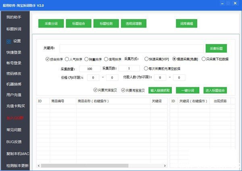Click the green 采集标题 button
Image resolution: width=242 pixels, height=171 pixels.
click(x=216, y=48)
